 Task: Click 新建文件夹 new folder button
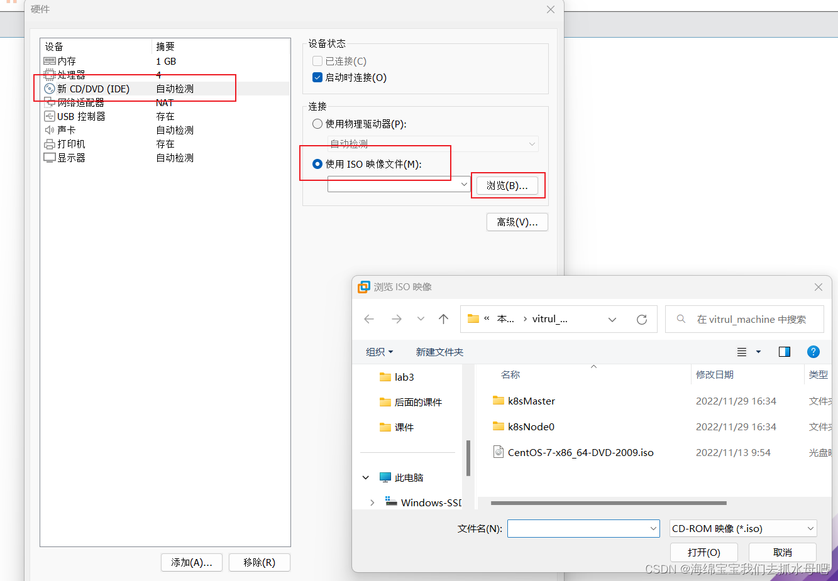click(439, 352)
